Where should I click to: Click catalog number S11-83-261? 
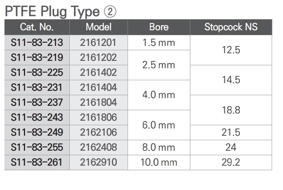click(x=37, y=162)
